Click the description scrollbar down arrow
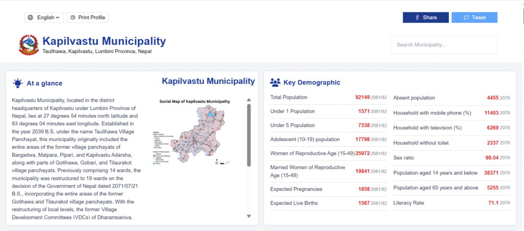Viewport: 524px width, 231px height. click(249, 216)
